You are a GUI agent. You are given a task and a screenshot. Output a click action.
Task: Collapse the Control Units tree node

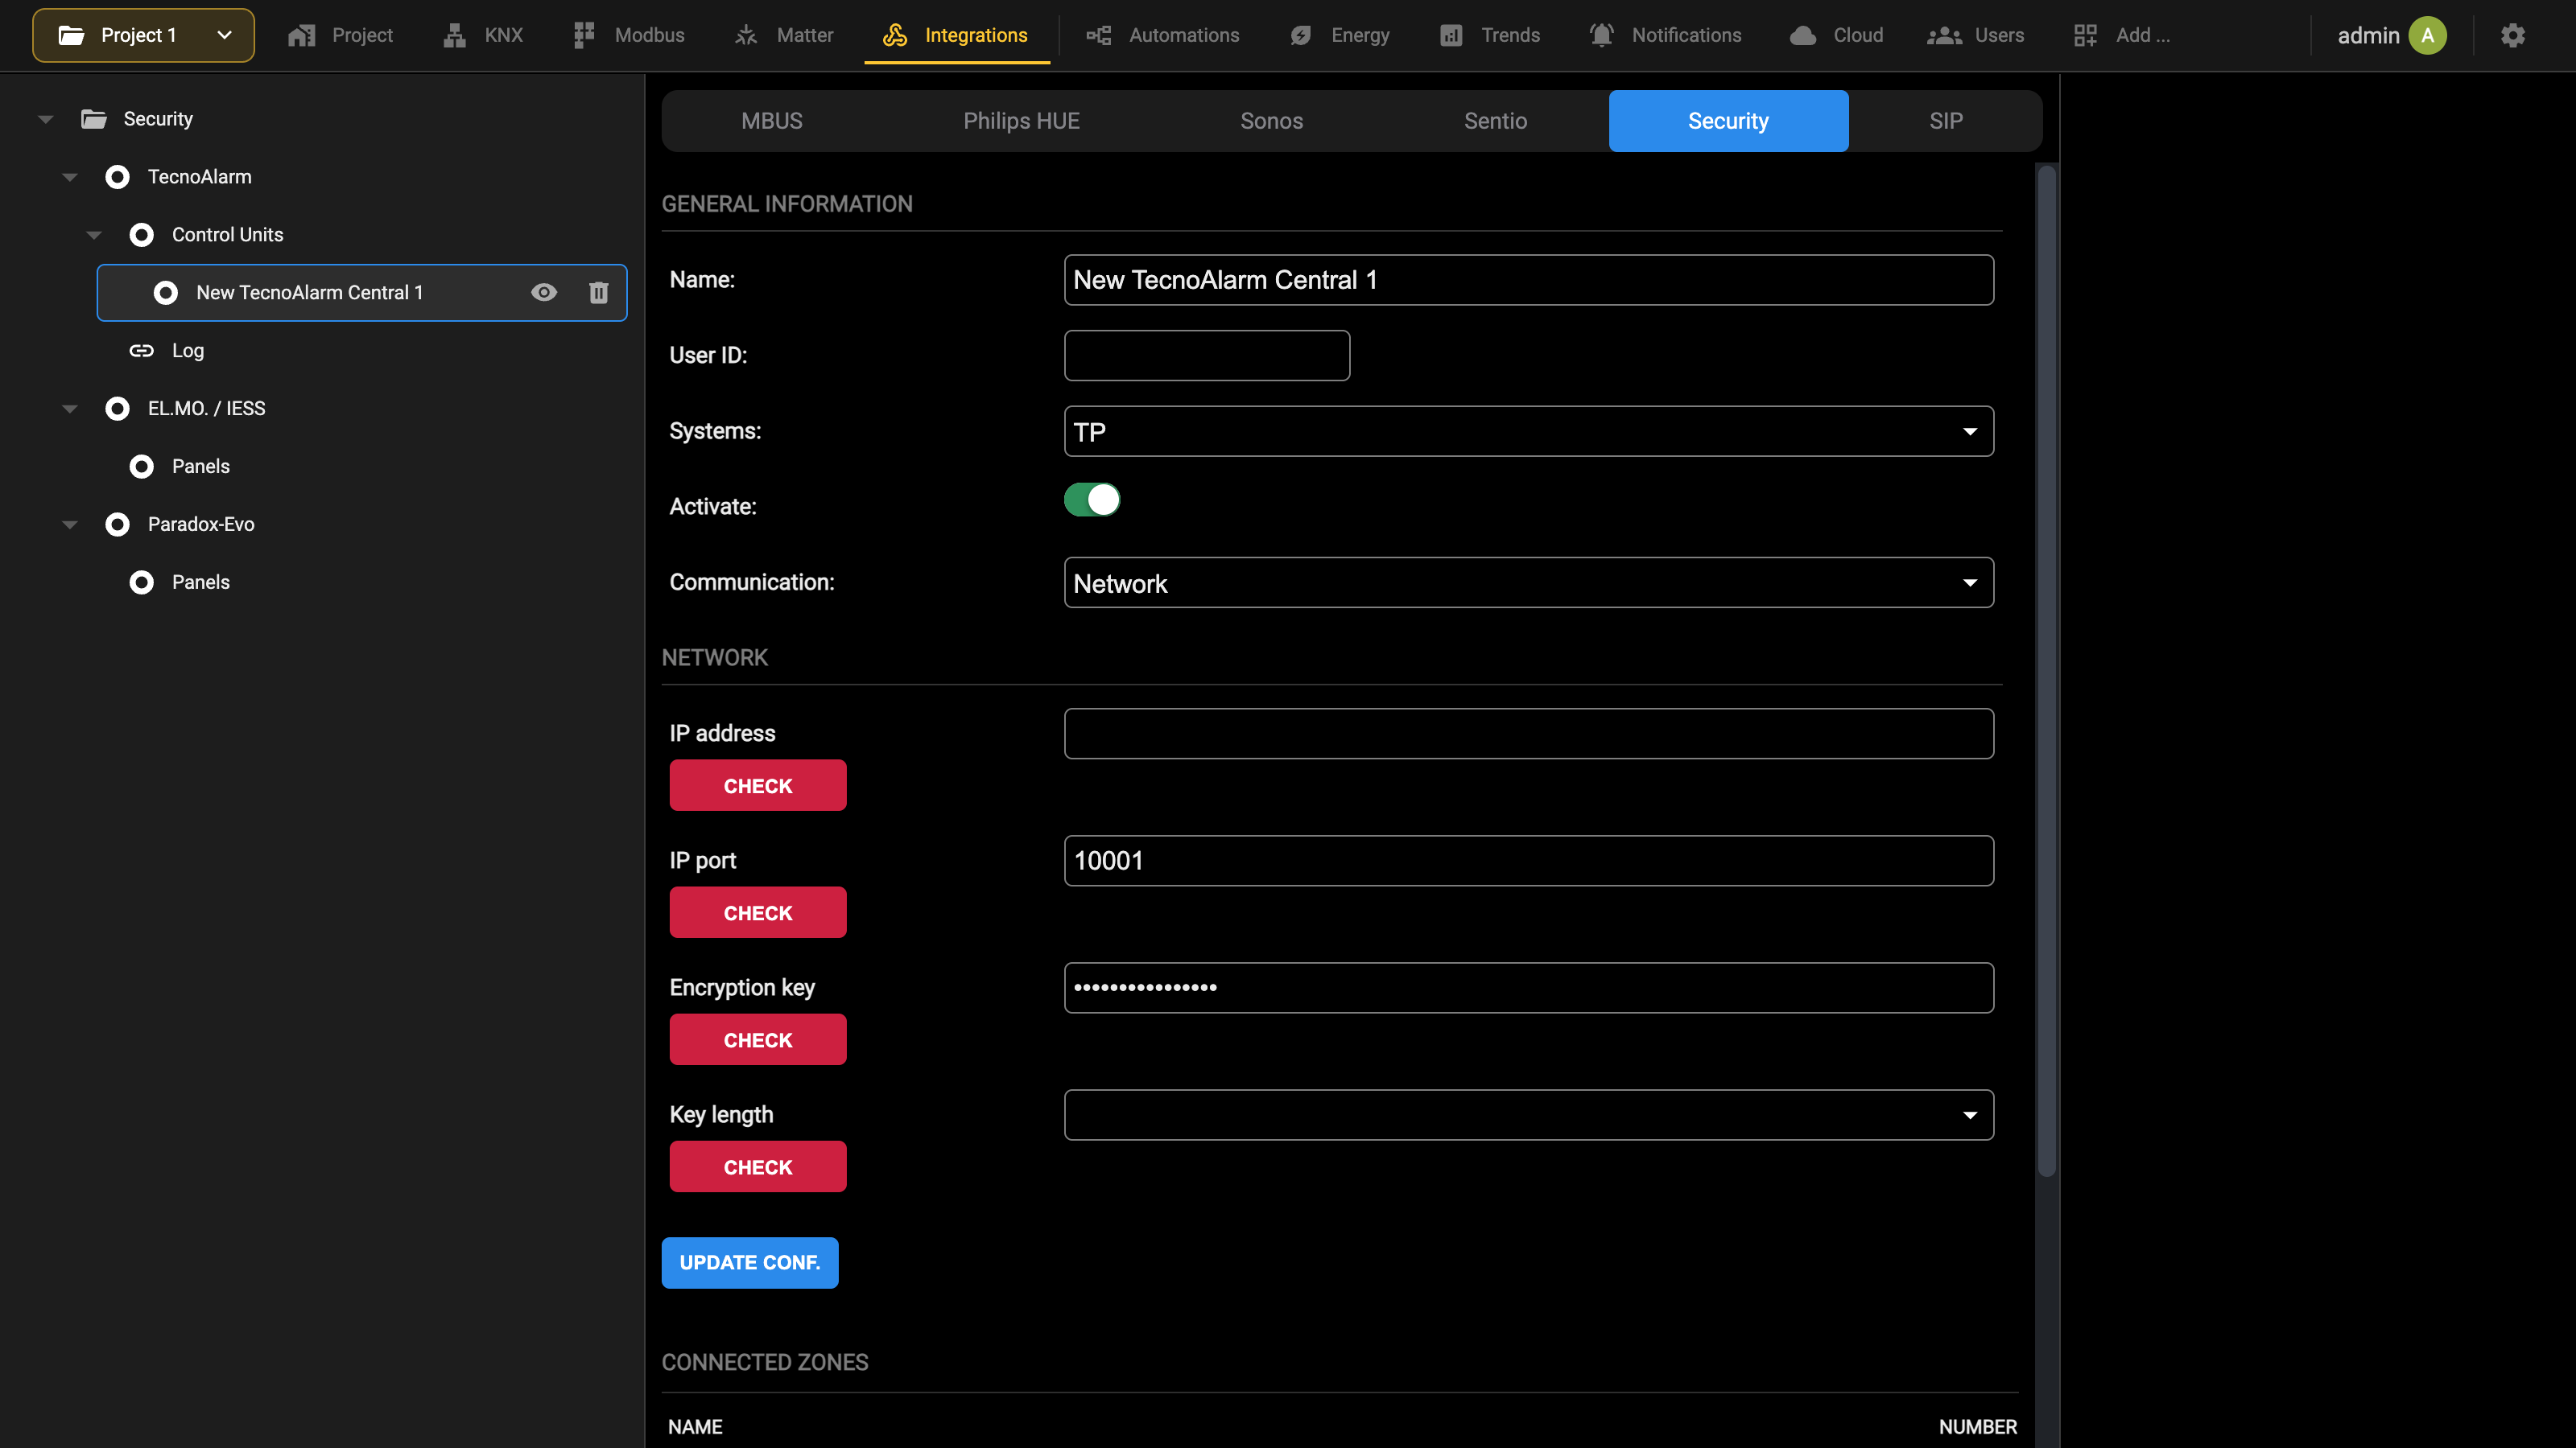[94, 235]
